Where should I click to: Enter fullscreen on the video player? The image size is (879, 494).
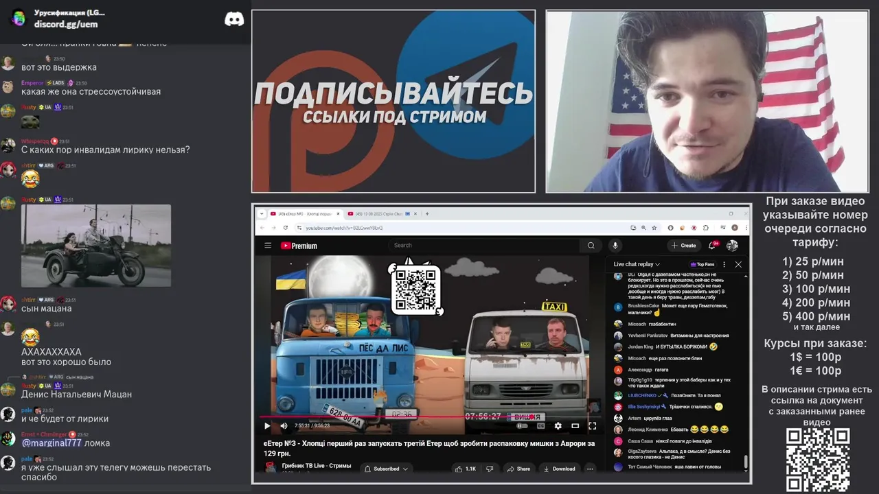point(592,425)
